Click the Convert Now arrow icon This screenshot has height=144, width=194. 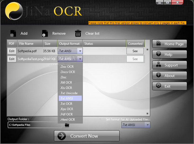click(62, 136)
